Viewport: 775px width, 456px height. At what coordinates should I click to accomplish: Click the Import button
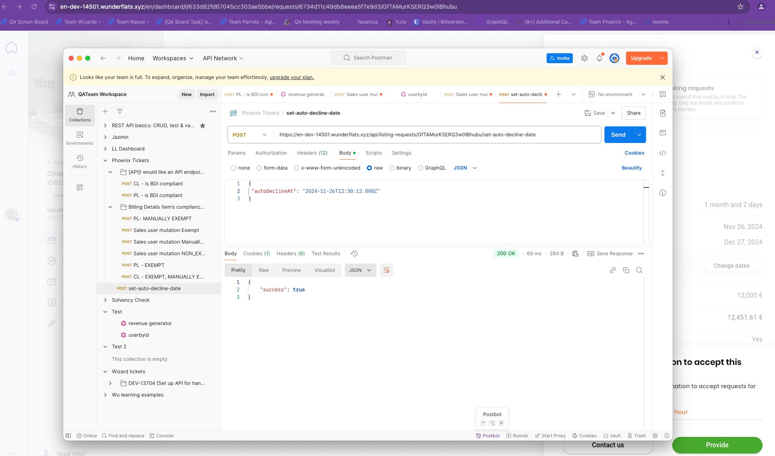click(207, 94)
